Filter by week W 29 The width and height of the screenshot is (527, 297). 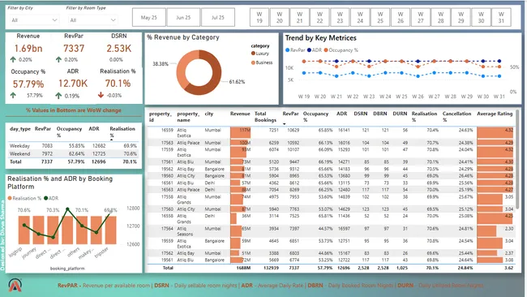pyautogui.click(x=461, y=18)
